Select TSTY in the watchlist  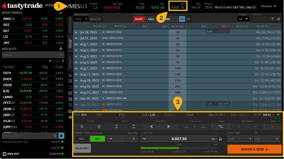pos(33,73)
